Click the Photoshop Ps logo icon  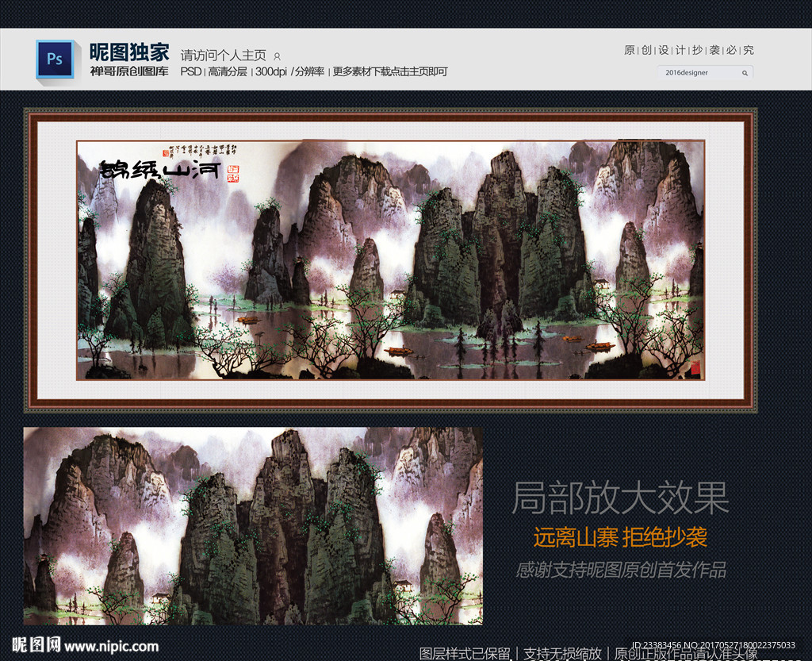(x=56, y=60)
